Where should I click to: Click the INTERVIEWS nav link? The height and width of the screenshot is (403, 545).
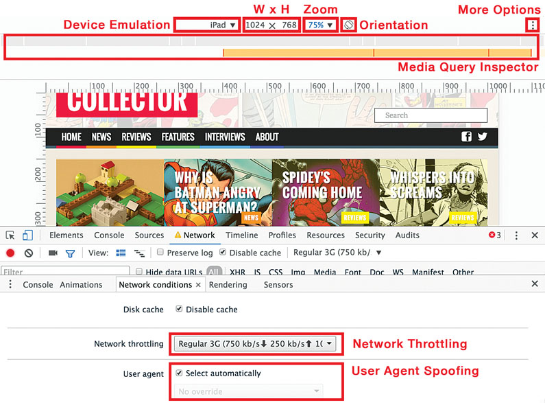[225, 137]
